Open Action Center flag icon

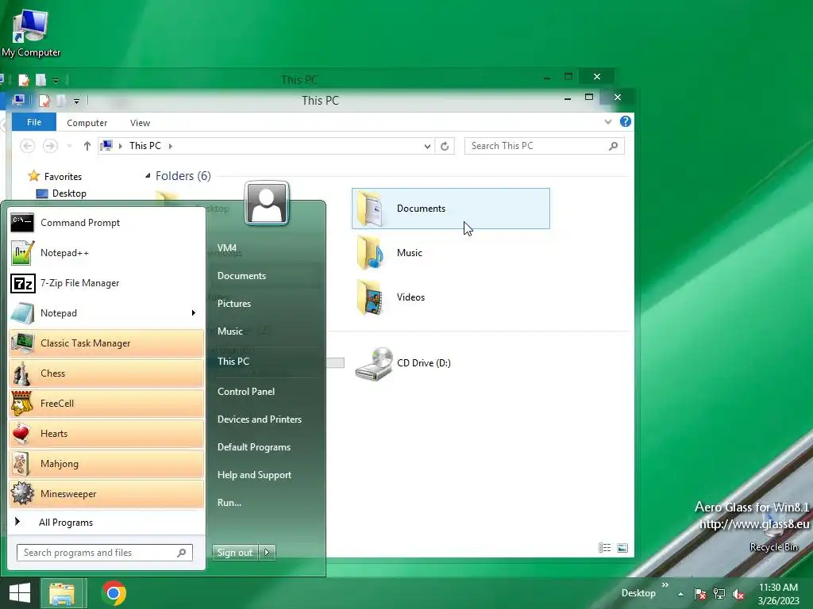pyautogui.click(x=700, y=594)
